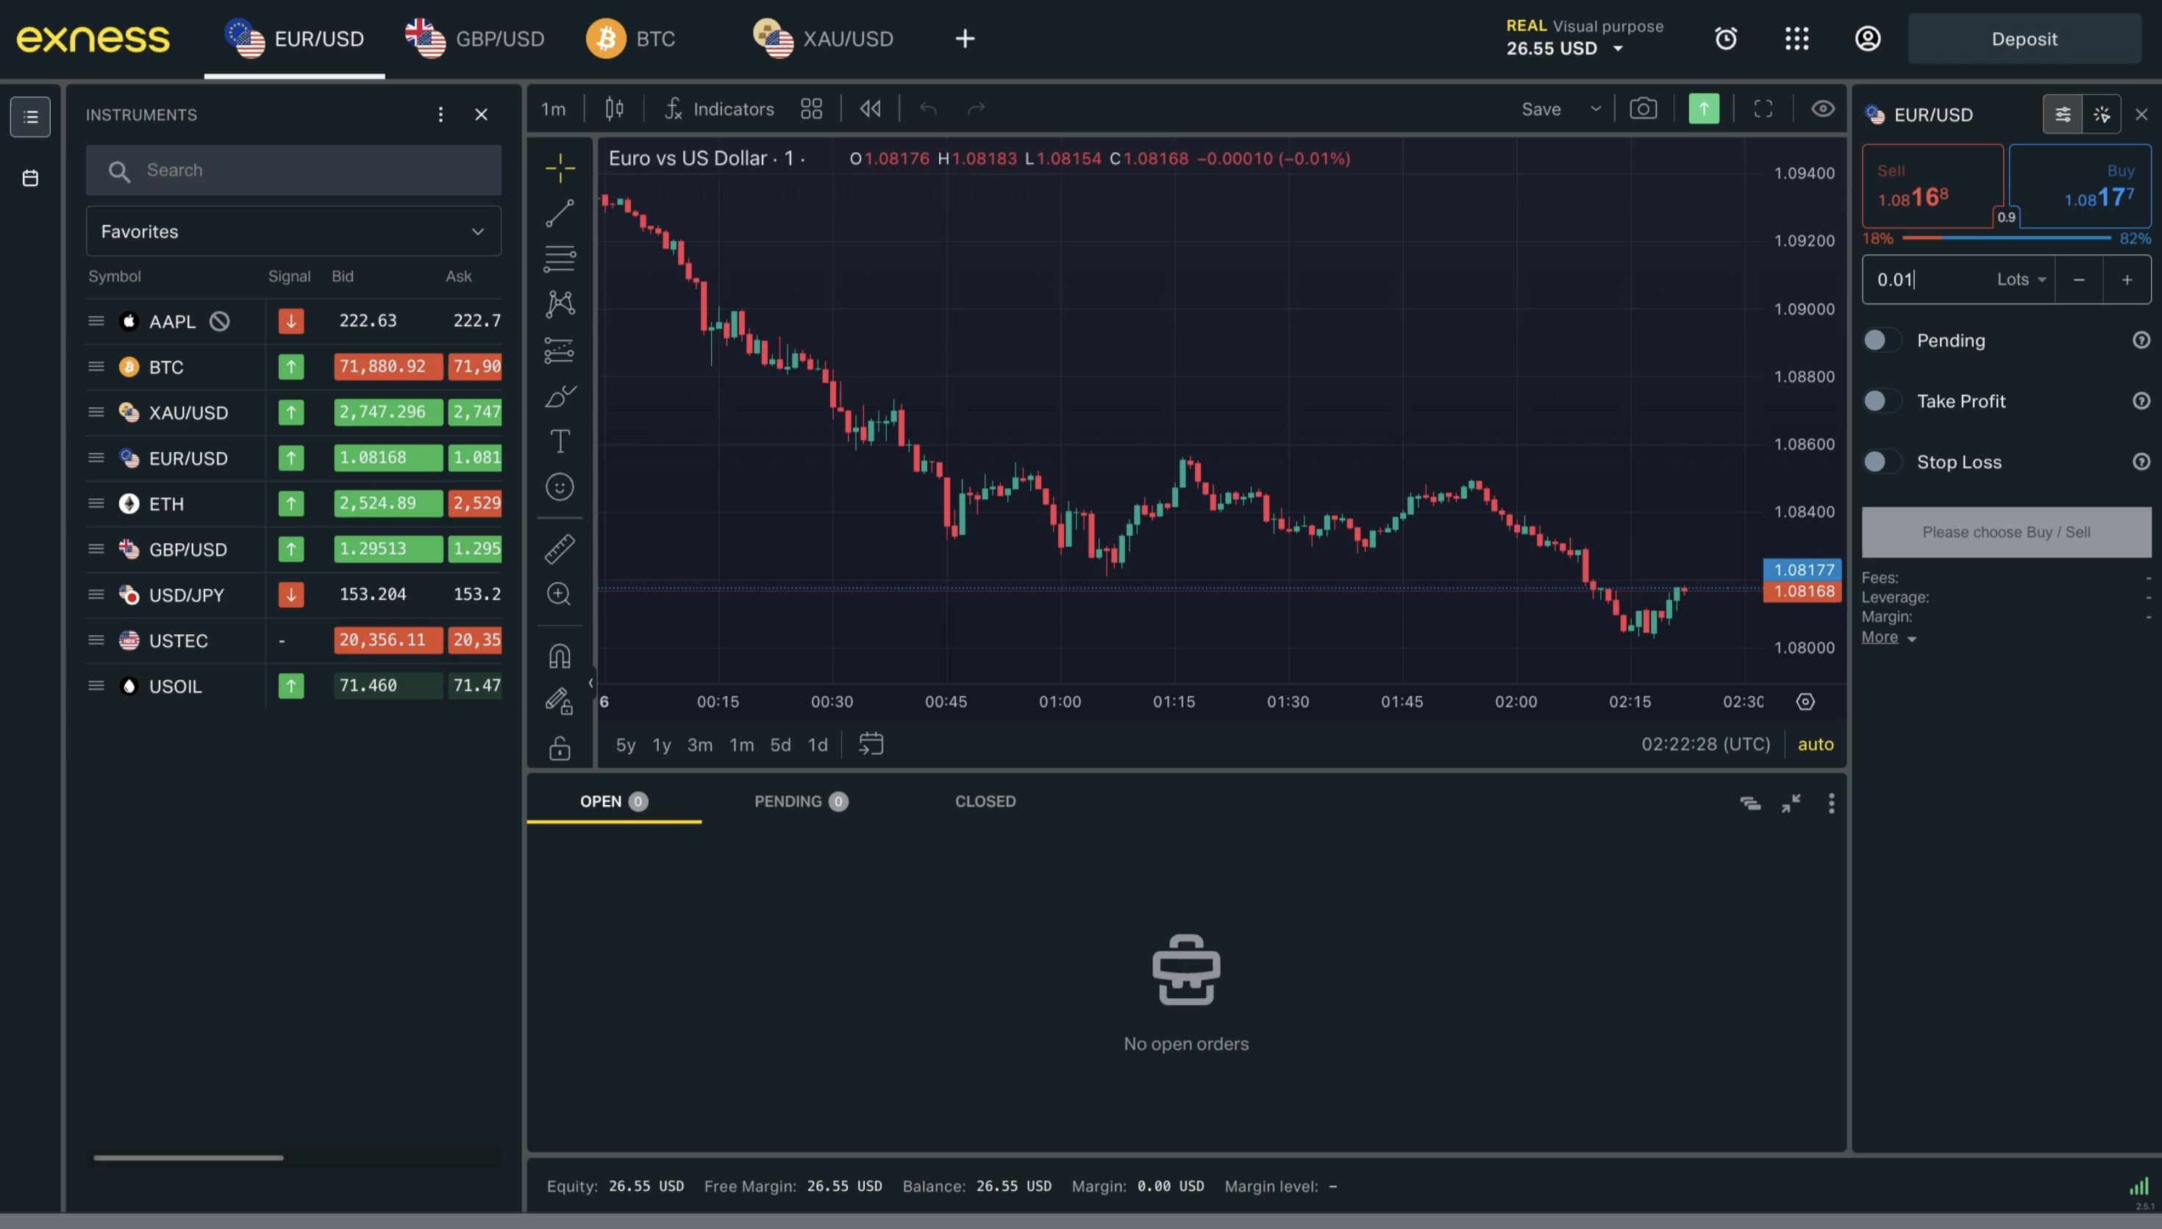The width and height of the screenshot is (2162, 1229).
Task: Select the brush drawing tool
Action: 560,396
